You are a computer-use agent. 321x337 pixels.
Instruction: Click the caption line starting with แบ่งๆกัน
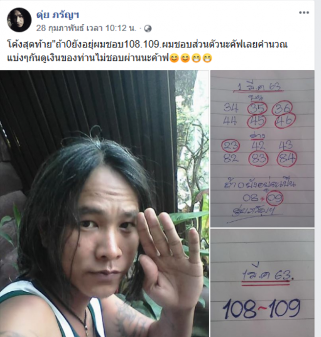pyautogui.click(x=110, y=58)
